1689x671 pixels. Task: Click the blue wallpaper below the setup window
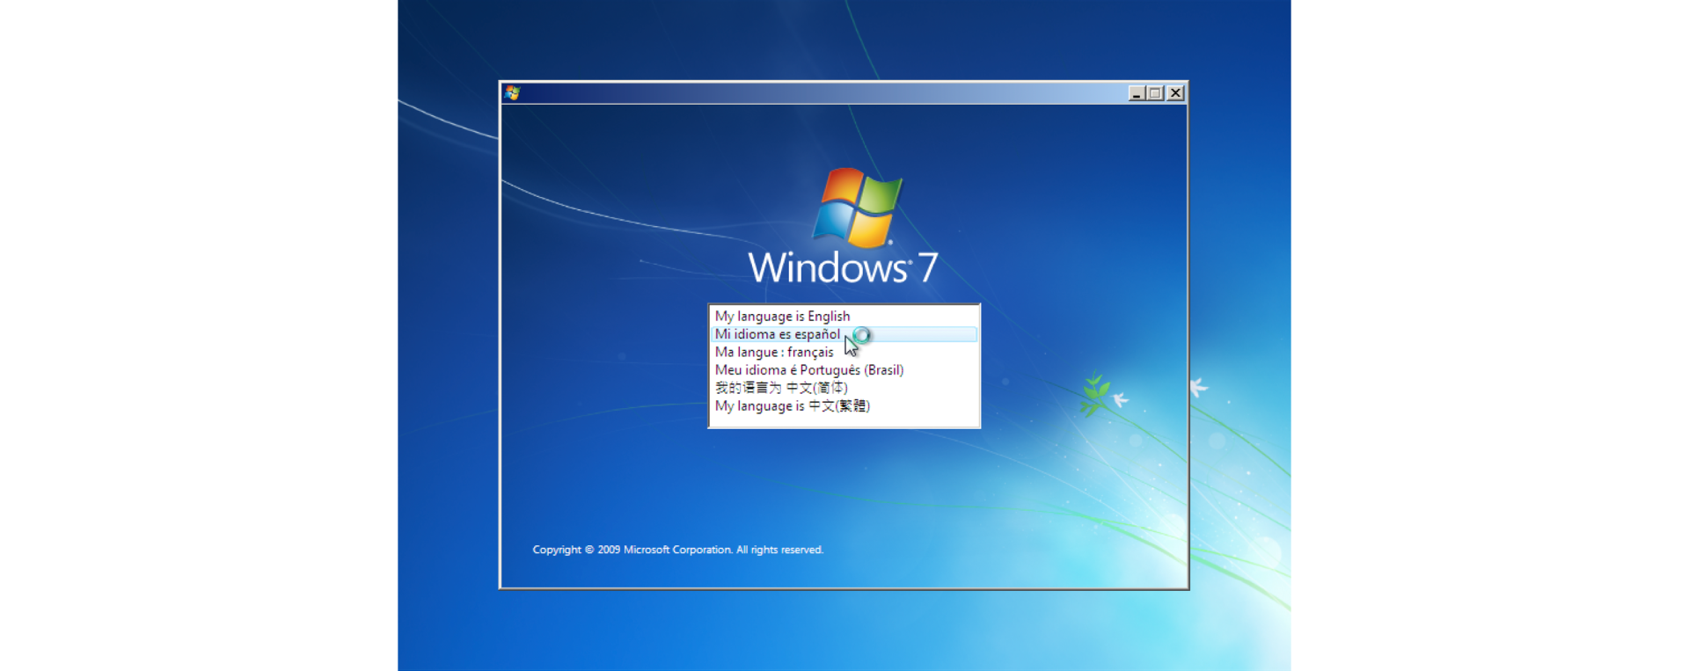point(844,629)
